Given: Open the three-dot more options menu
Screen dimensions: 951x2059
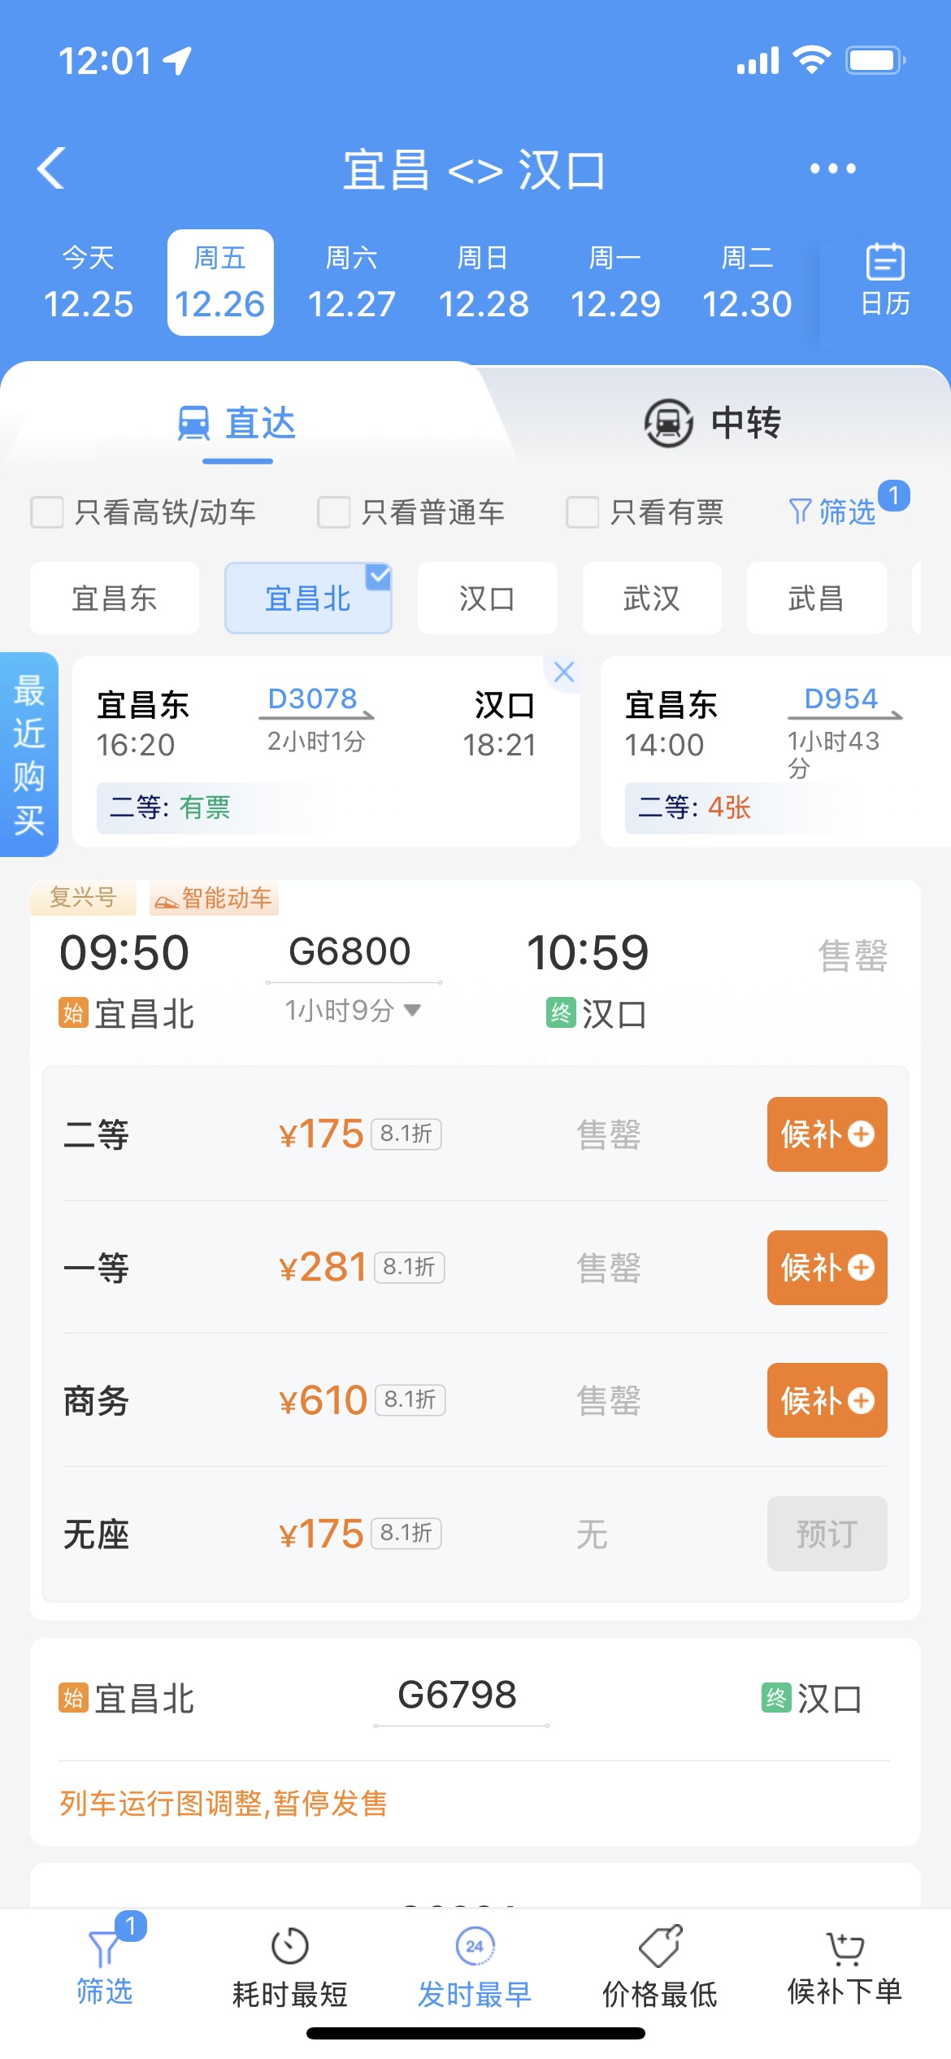Looking at the screenshot, I should click(832, 168).
